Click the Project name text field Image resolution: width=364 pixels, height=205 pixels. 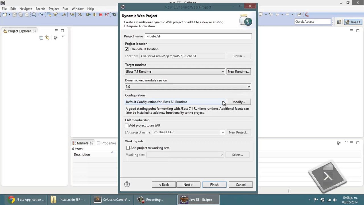click(198, 36)
